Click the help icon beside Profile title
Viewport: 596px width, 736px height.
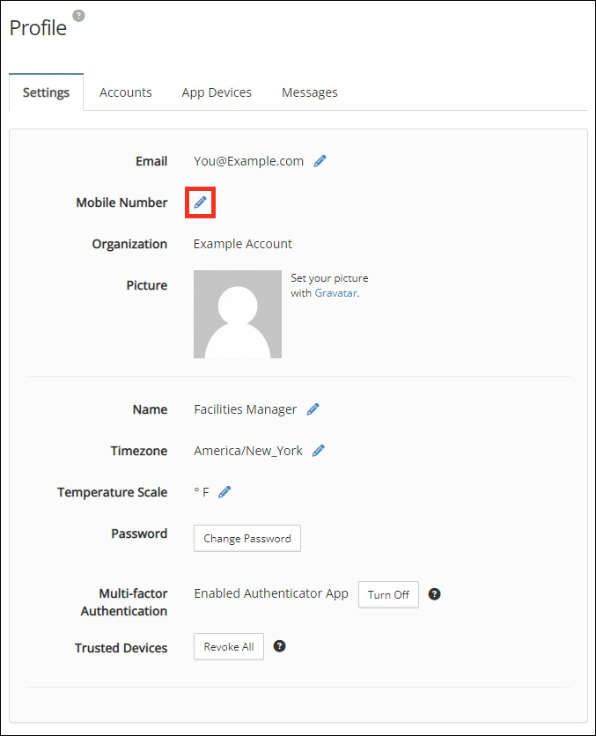click(78, 16)
